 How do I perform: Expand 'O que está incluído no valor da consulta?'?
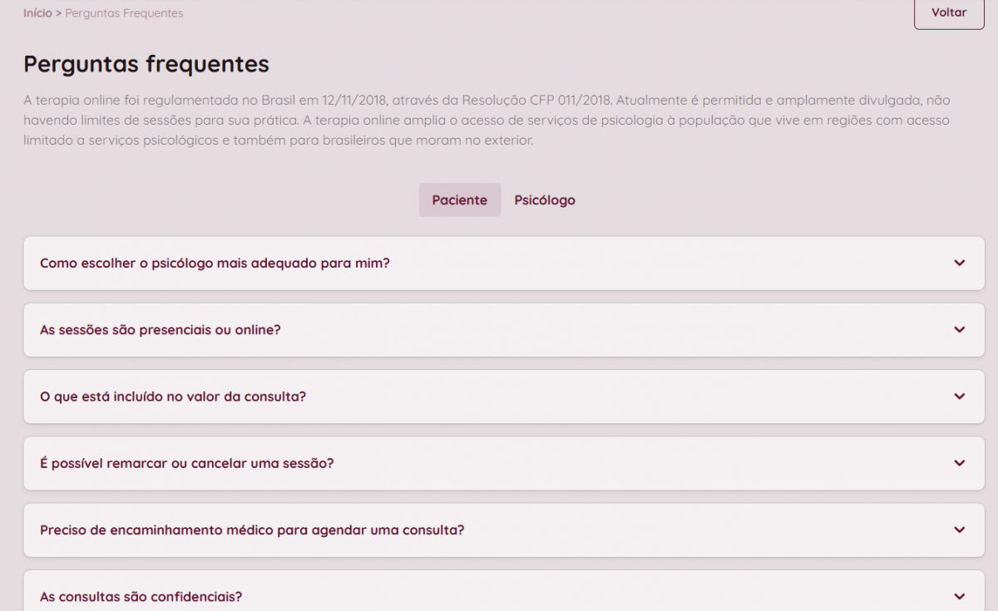[x=173, y=397]
